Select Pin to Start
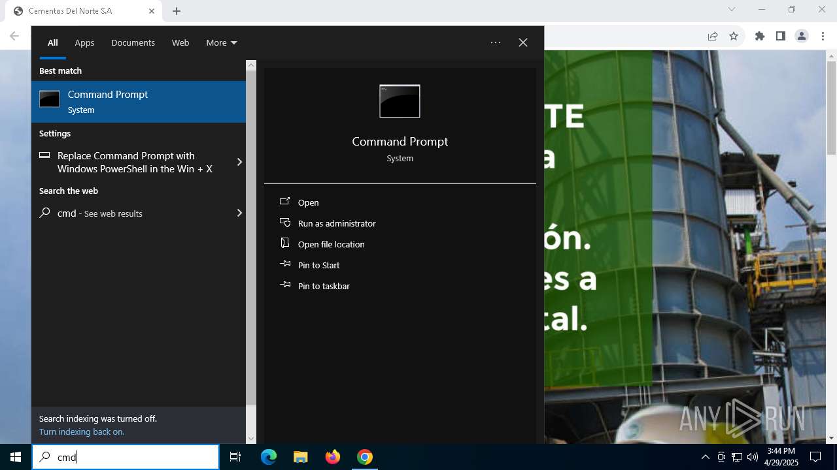The width and height of the screenshot is (837, 470). (319, 265)
